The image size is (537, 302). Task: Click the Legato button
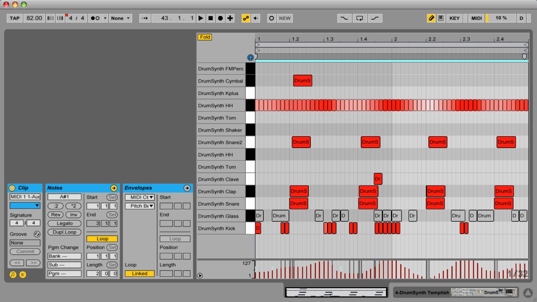click(65, 224)
